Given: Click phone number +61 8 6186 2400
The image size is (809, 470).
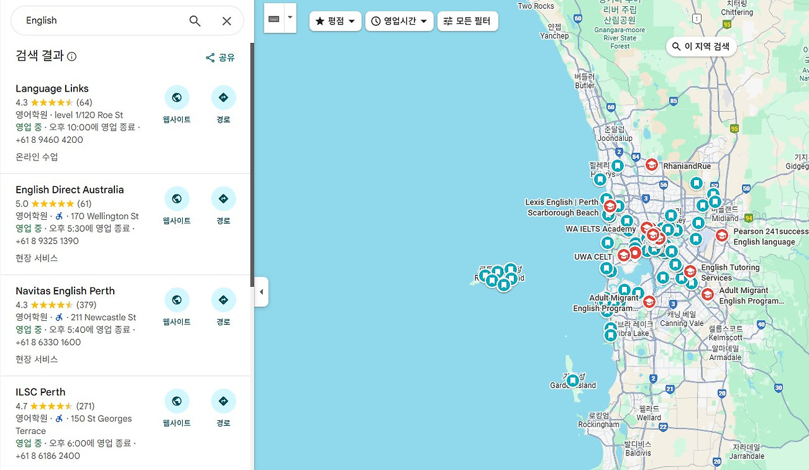Looking at the screenshot, I should pyautogui.click(x=48, y=455).
